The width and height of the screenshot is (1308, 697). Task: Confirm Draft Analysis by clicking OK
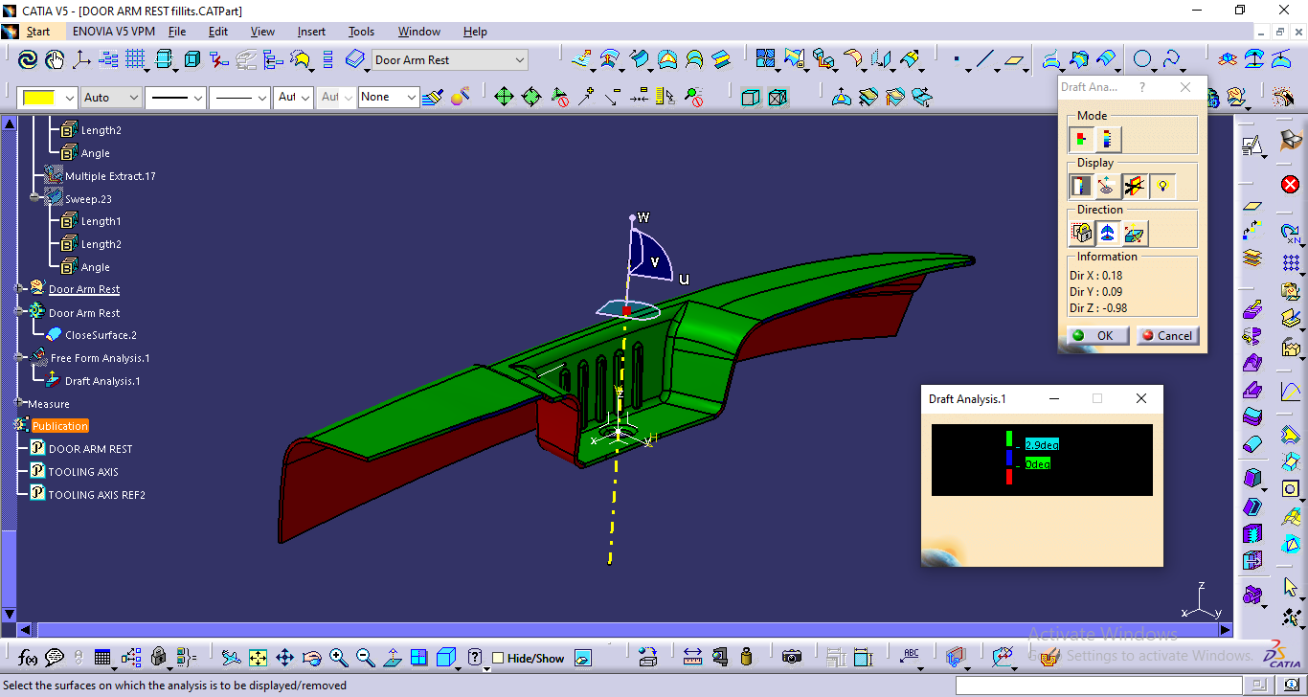pos(1096,335)
